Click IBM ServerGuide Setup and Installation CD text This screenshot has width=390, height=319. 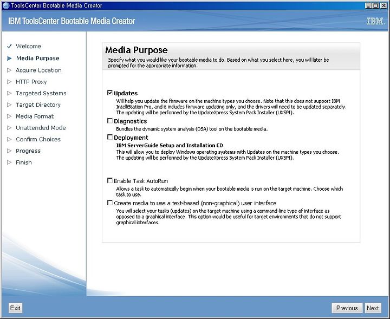[x=170, y=146]
